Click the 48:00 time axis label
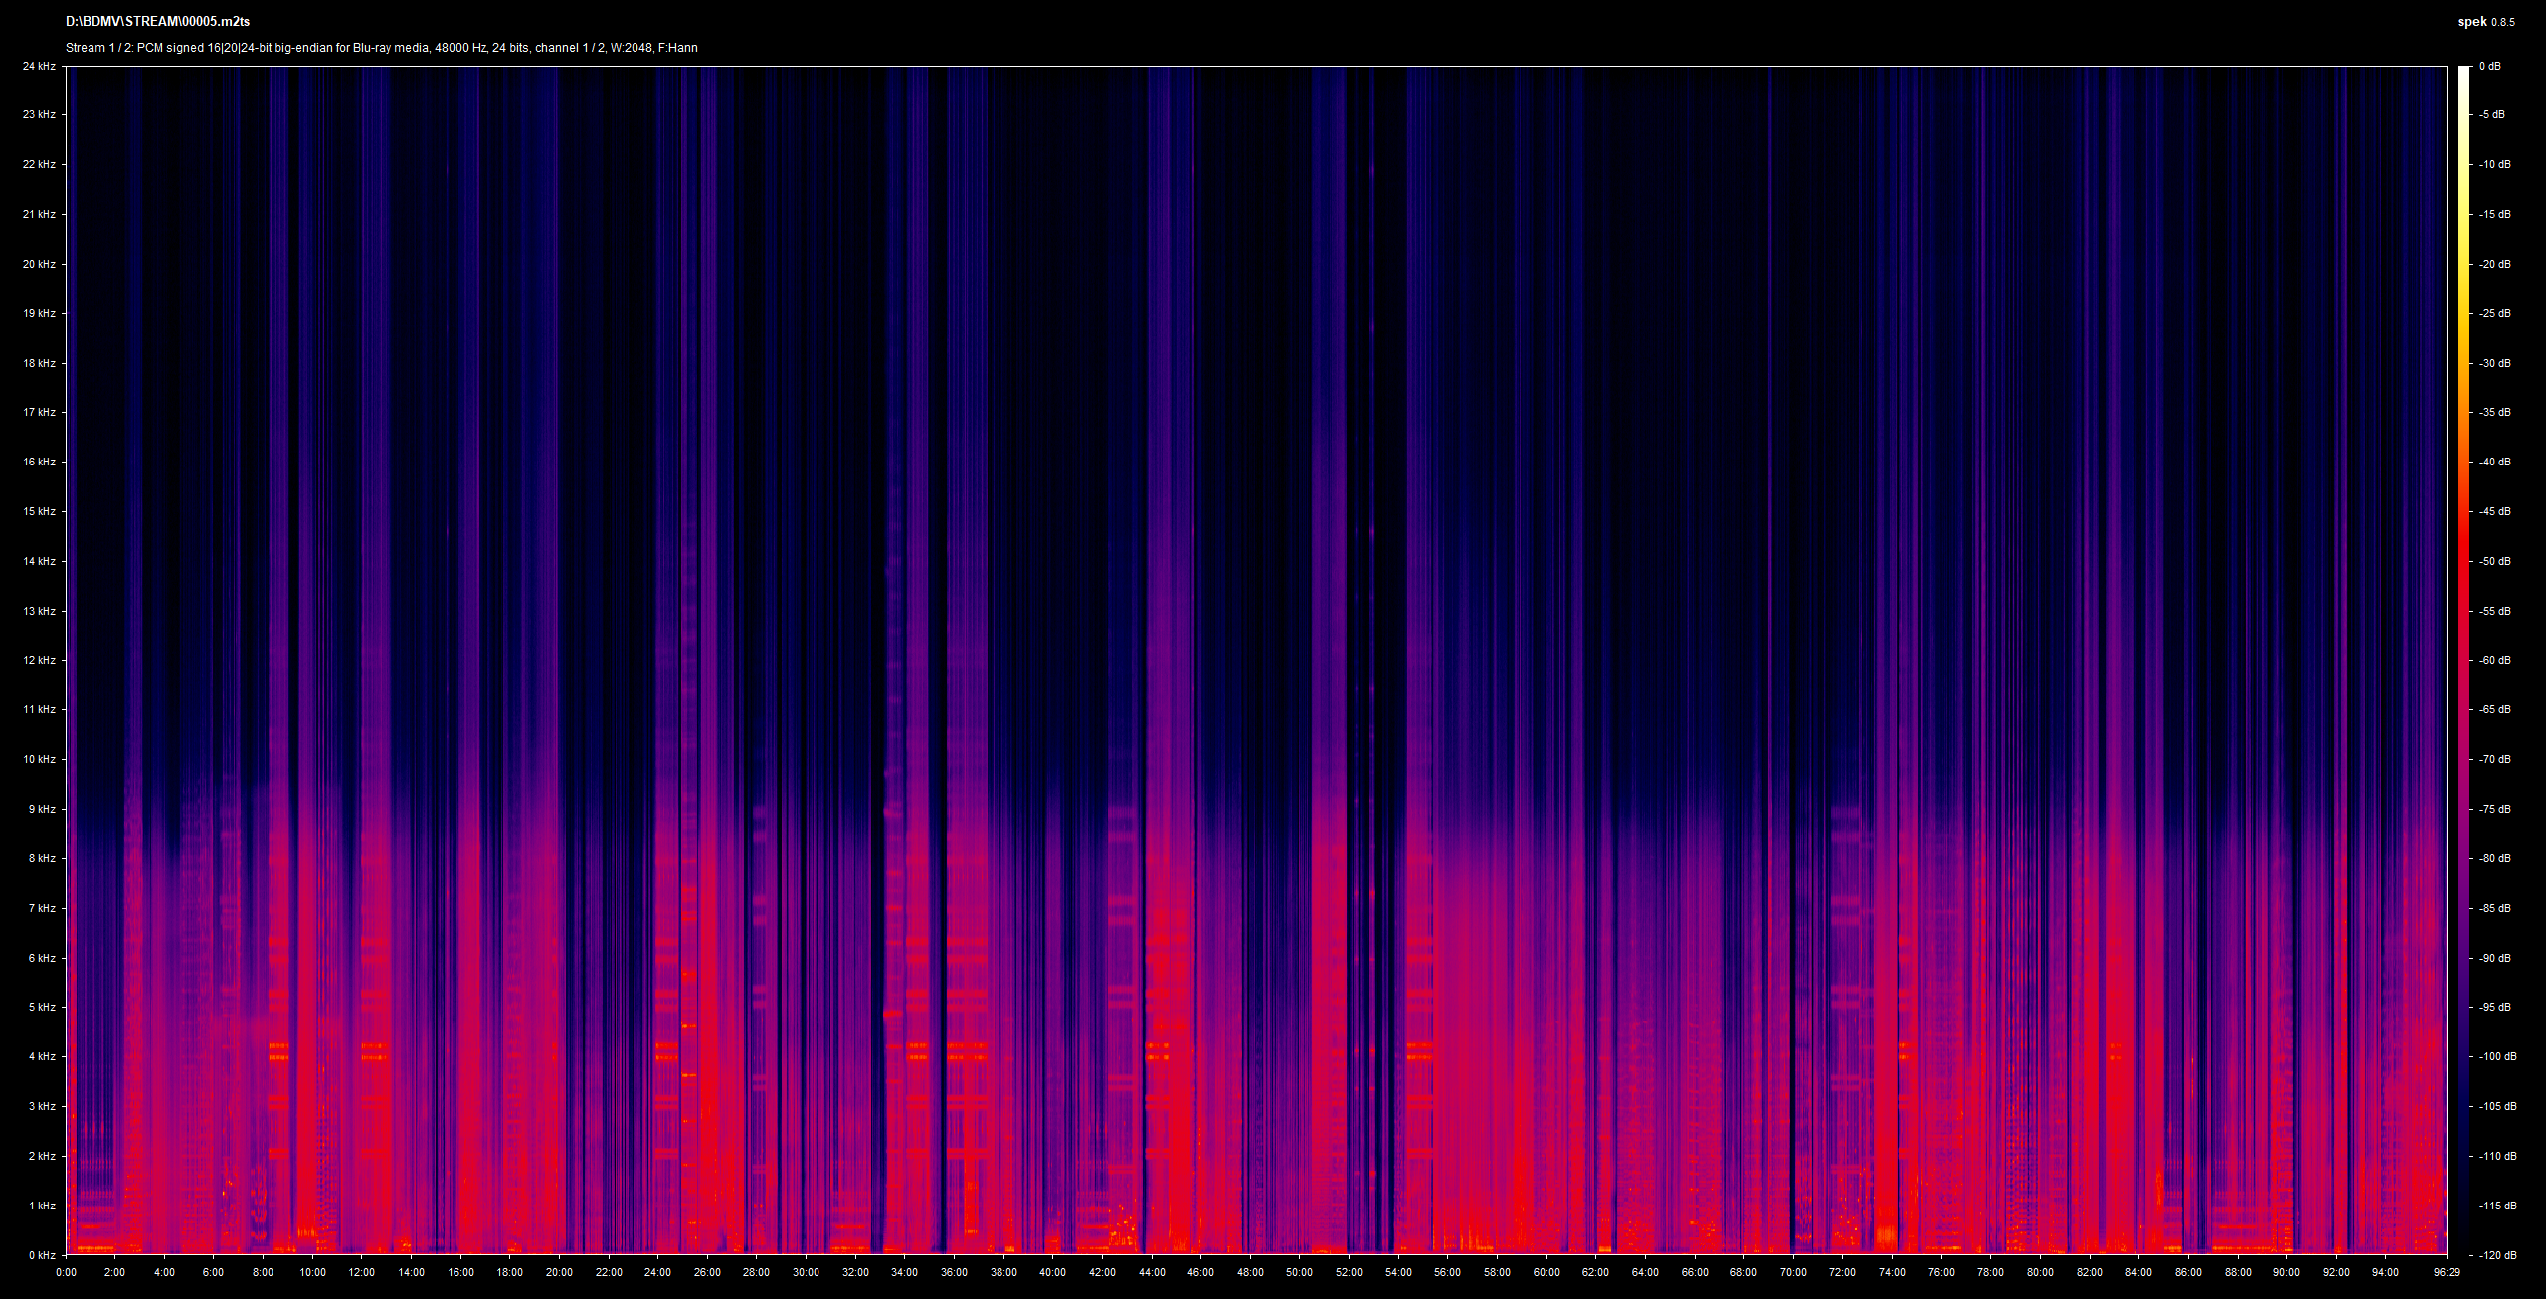This screenshot has height=1299, width=2546. click(1250, 1272)
